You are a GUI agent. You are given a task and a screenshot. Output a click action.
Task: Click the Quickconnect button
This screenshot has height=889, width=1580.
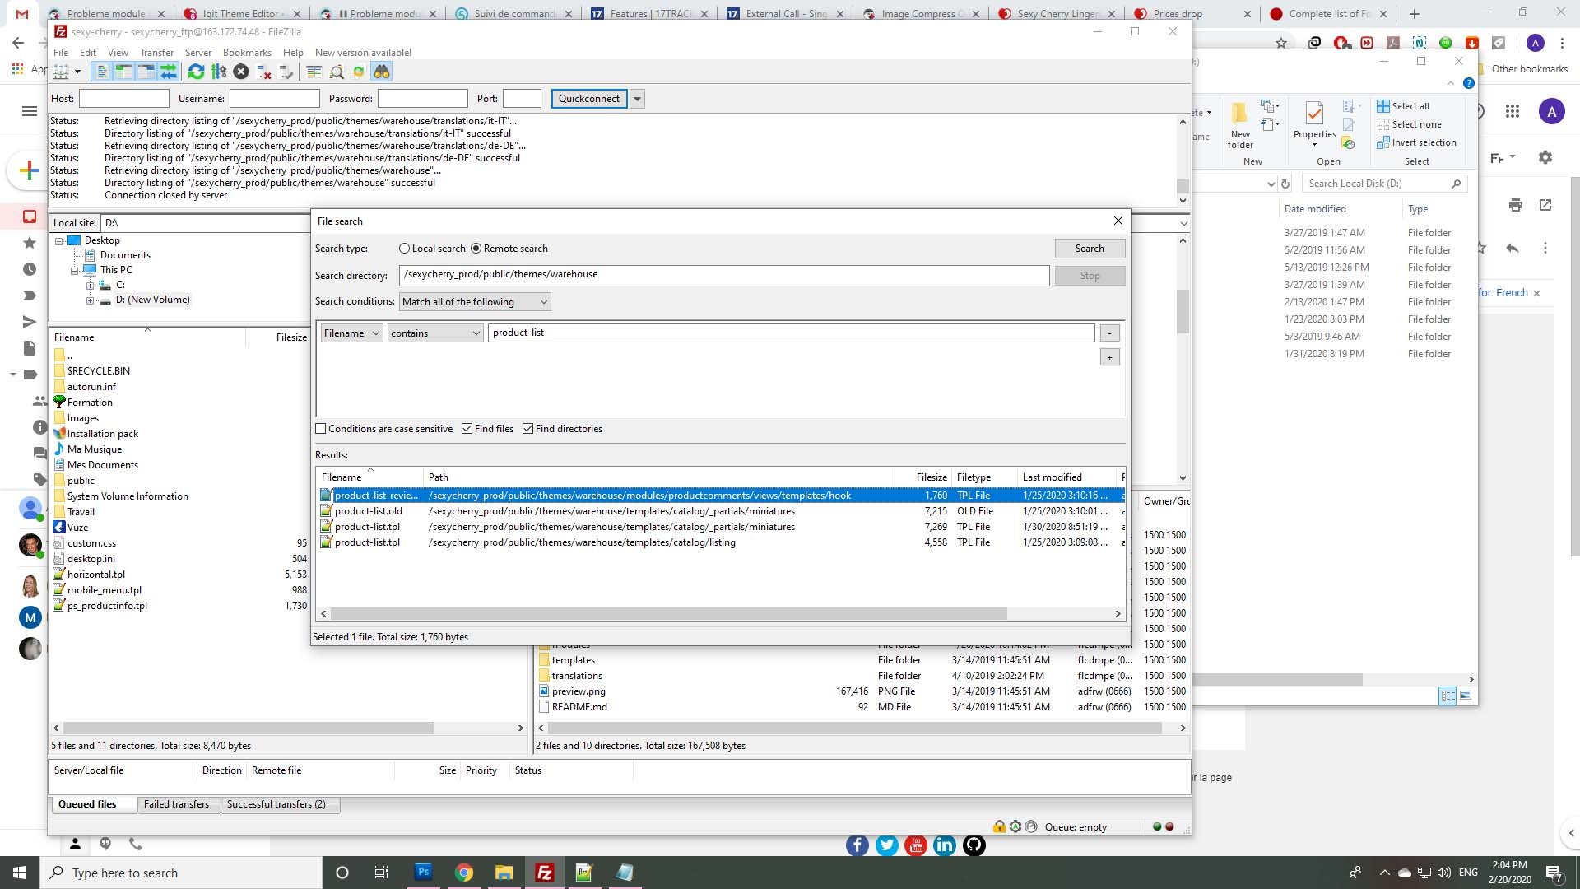(x=589, y=99)
